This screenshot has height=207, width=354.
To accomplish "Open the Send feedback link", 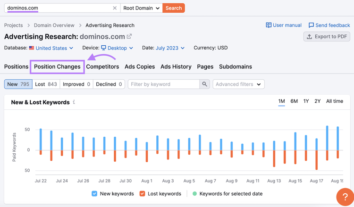I will pos(329,25).
